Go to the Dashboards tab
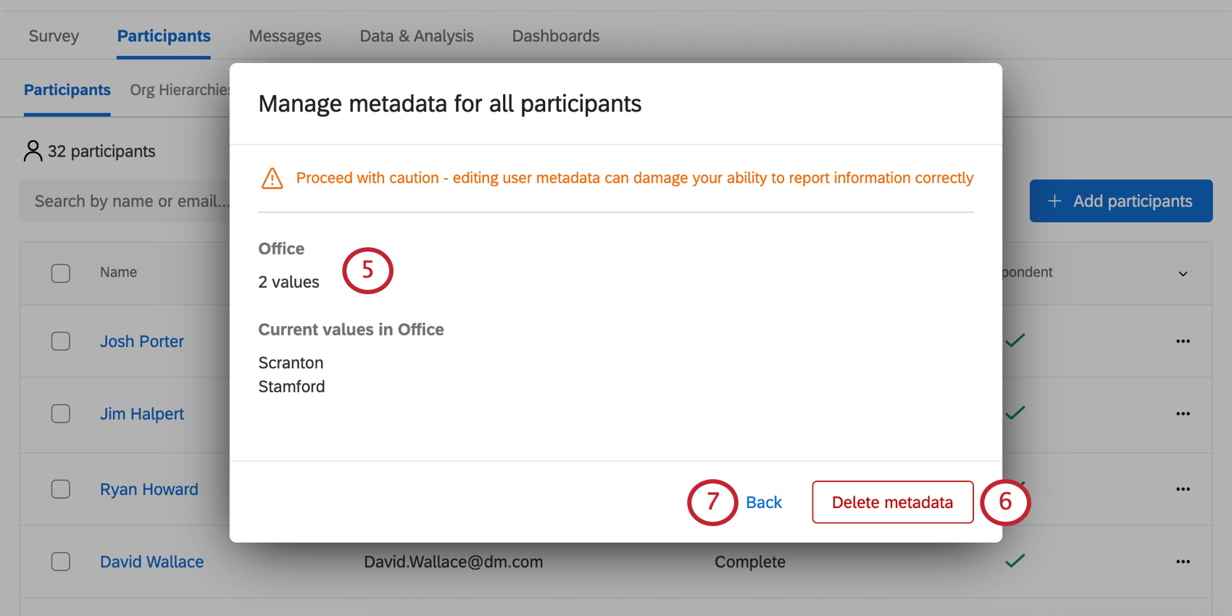The height and width of the screenshot is (616, 1232). [x=556, y=36]
